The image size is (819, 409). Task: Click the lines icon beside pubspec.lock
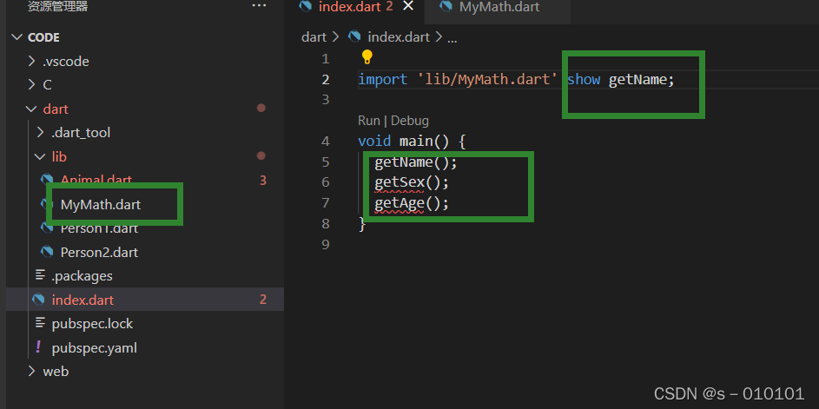point(40,323)
